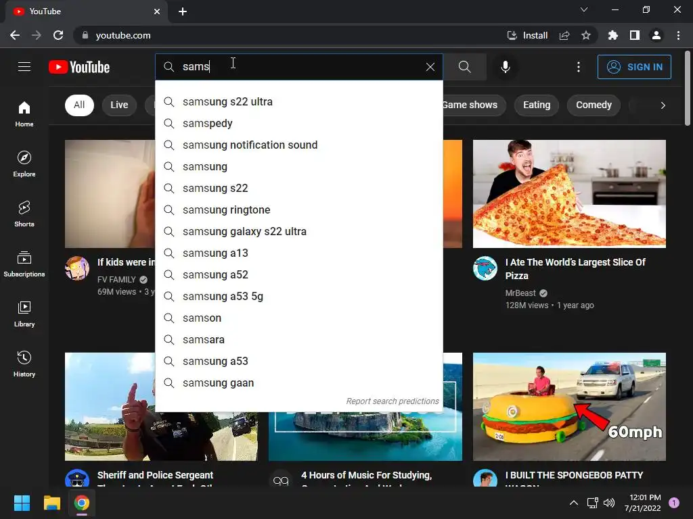Choose suggestion samson
693x519 pixels.
298,318
